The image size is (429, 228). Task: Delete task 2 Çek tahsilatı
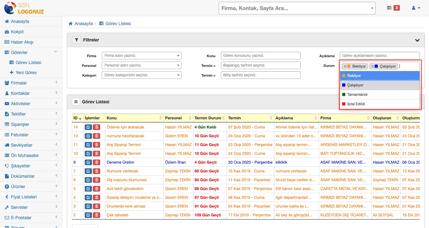[x=97, y=215]
